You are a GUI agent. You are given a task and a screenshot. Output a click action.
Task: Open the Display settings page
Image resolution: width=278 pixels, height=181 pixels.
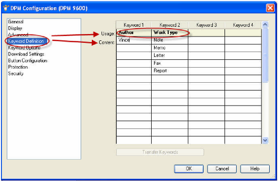coord(15,28)
